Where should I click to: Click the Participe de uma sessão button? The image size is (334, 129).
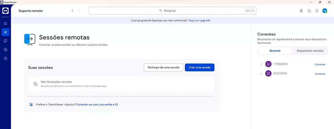click(164, 67)
